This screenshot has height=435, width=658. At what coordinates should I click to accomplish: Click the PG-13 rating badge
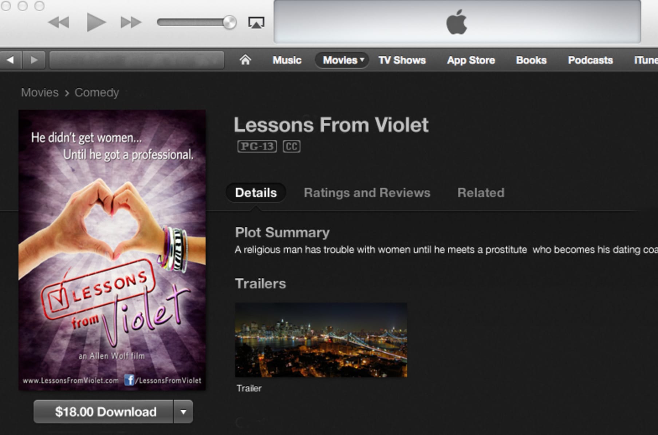[x=257, y=146]
